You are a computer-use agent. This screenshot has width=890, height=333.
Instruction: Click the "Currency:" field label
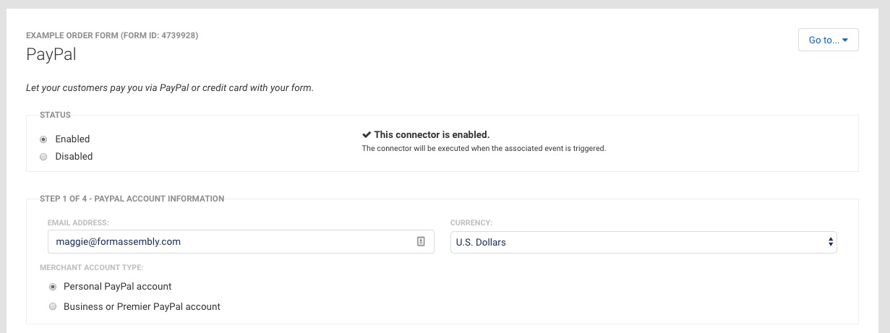[471, 222]
